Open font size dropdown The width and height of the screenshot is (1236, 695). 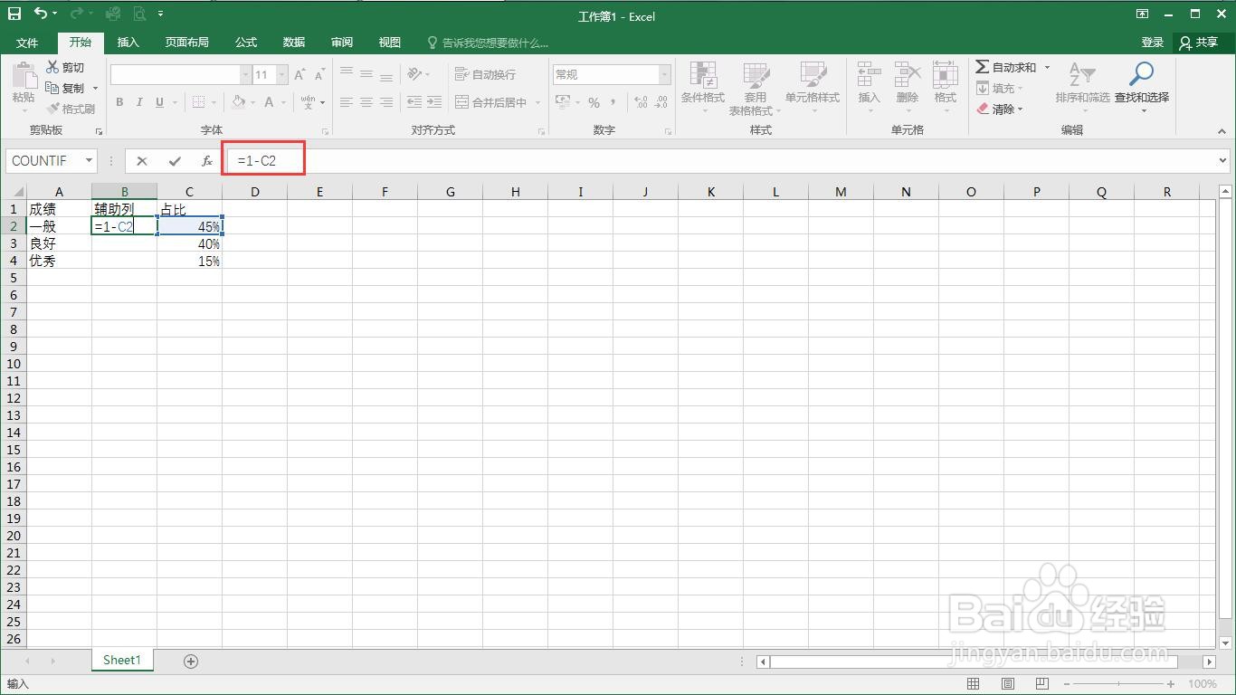(282, 75)
